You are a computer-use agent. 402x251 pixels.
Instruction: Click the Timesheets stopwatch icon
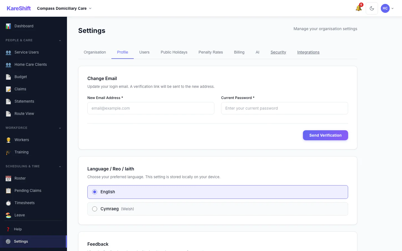(8, 203)
